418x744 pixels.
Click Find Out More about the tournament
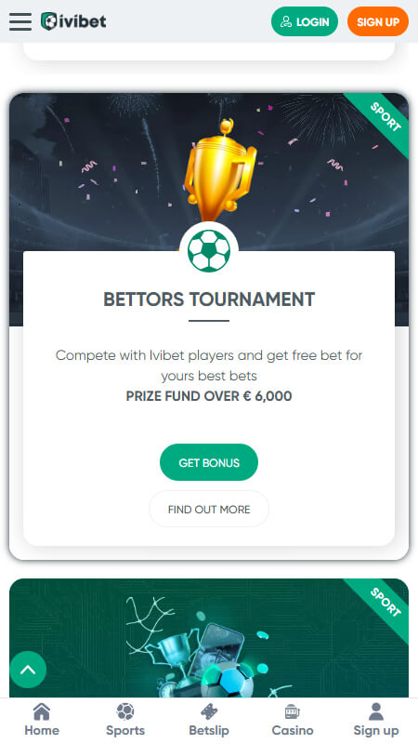[209, 509]
